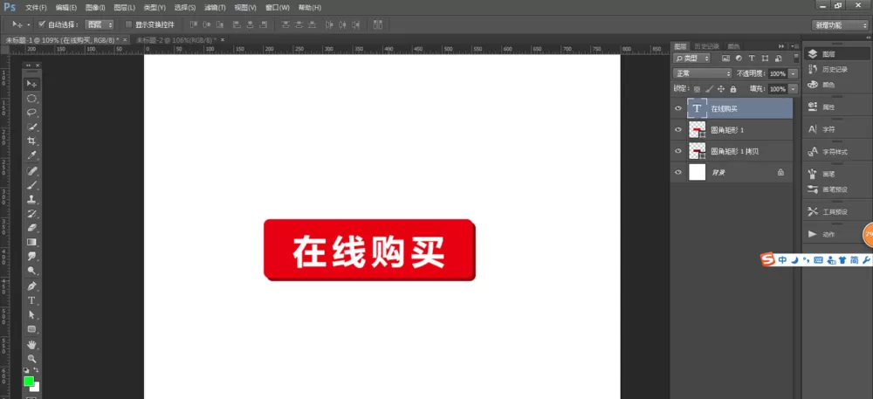The image size is (873, 399).
Task: Select the Pen tool
Action: [x=31, y=286]
